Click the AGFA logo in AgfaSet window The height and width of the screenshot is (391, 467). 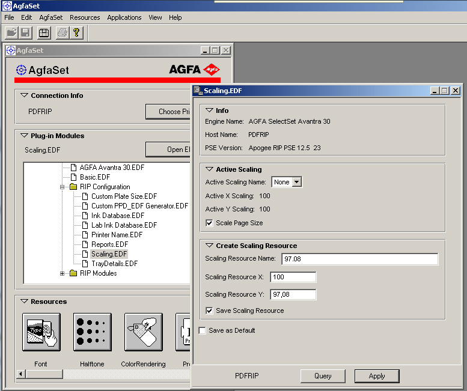pos(195,70)
